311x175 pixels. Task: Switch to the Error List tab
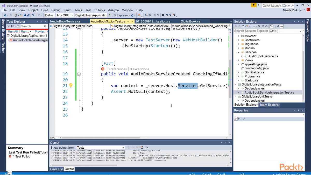coord(56,169)
